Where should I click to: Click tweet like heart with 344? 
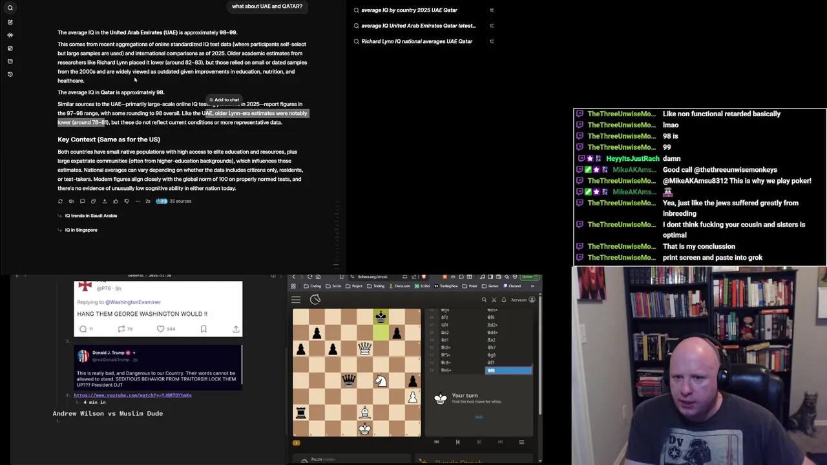click(165, 329)
